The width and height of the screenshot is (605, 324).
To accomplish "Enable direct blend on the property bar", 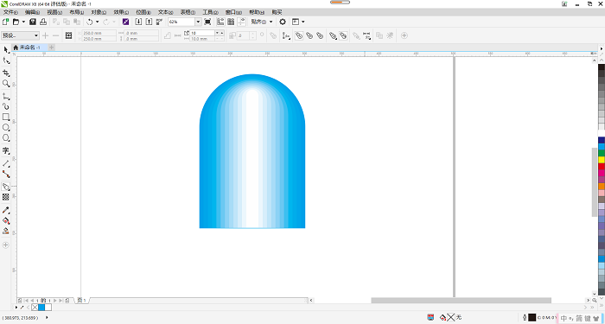I will (x=299, y=35).
